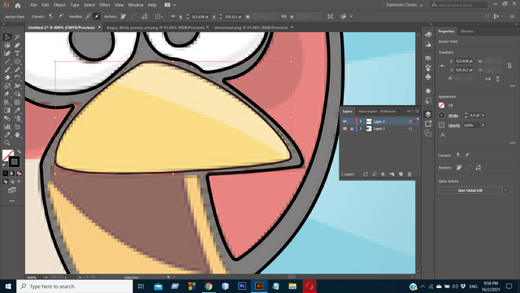Open zoom level dropdown in status bar
Viewport: 520px width, 293px height.
pos(45,277)
